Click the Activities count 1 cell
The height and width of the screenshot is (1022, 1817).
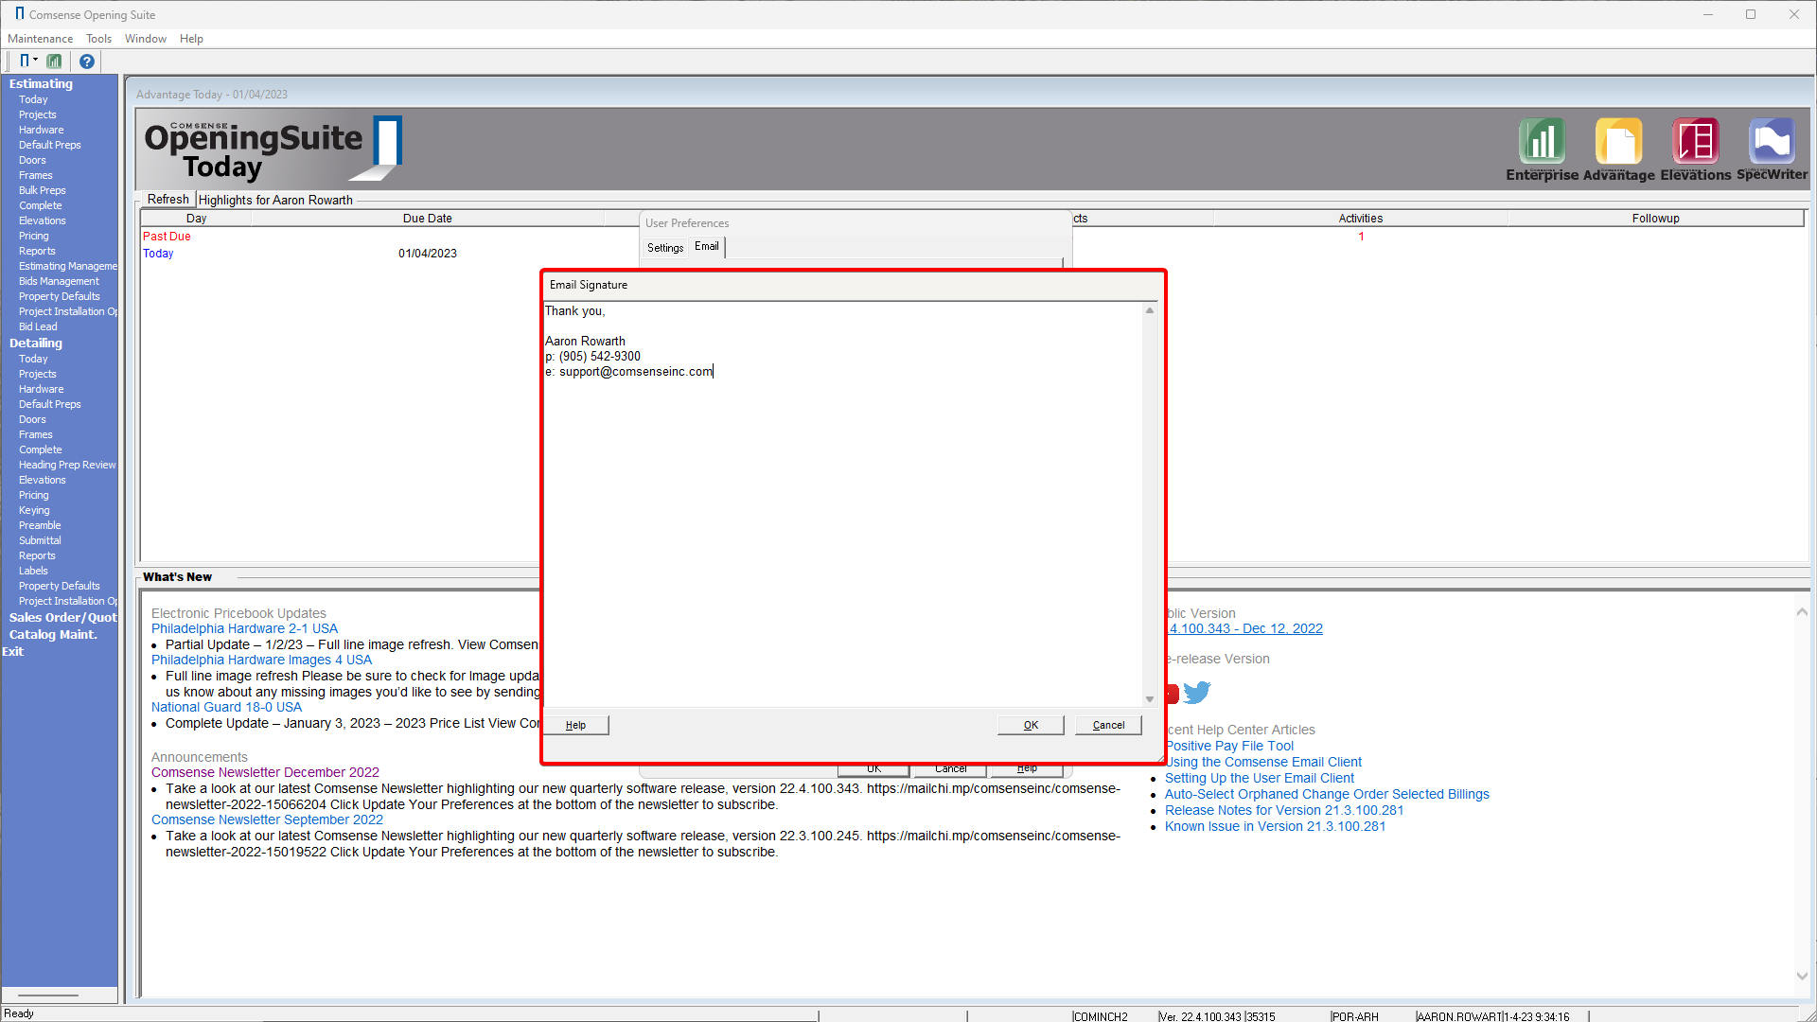coord(1361,237)
